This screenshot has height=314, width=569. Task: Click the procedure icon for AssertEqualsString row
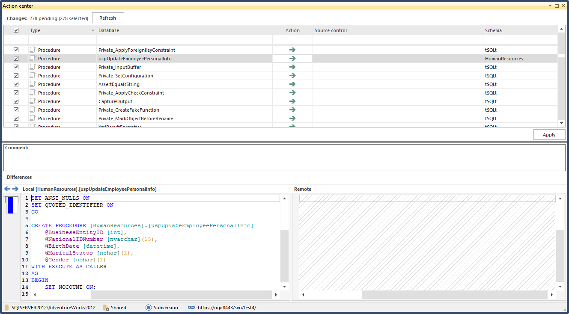tap(33, 84)
